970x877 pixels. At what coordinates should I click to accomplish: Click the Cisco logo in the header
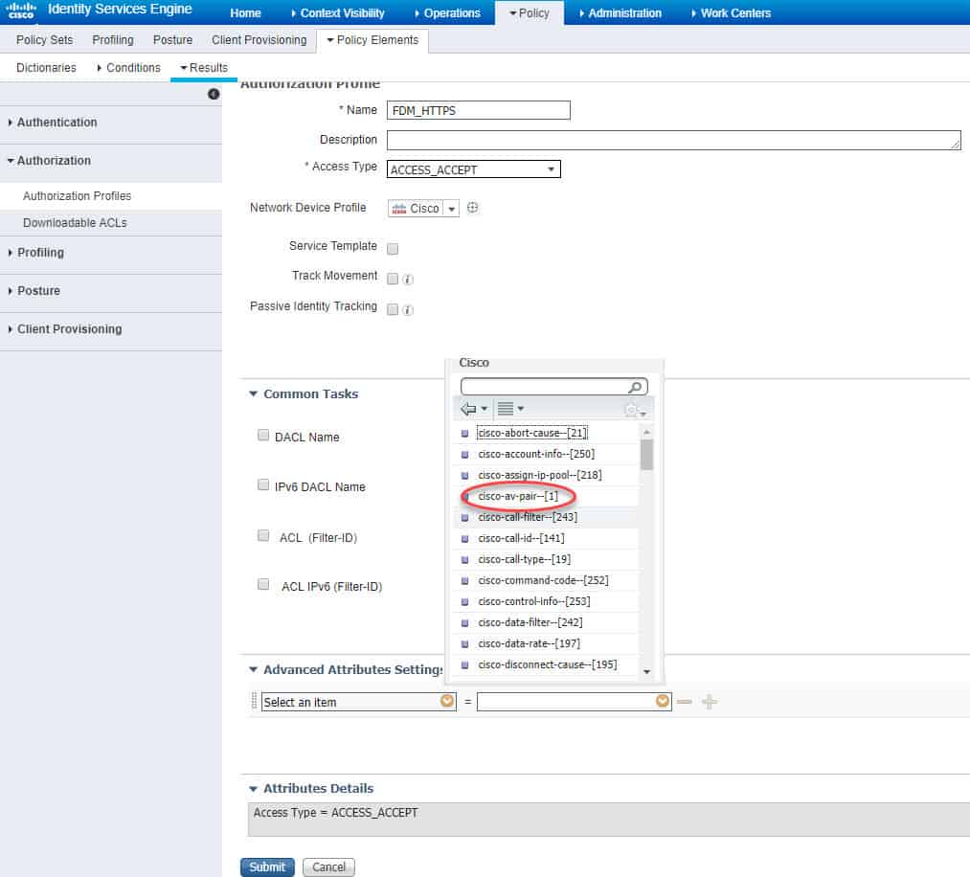(21, 10)
